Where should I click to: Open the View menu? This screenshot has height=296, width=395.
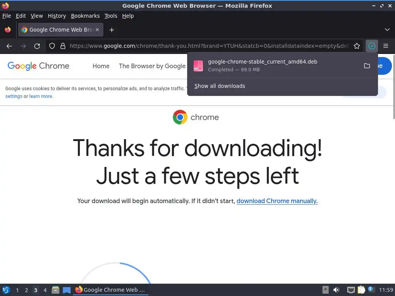[x=37, y=16]
